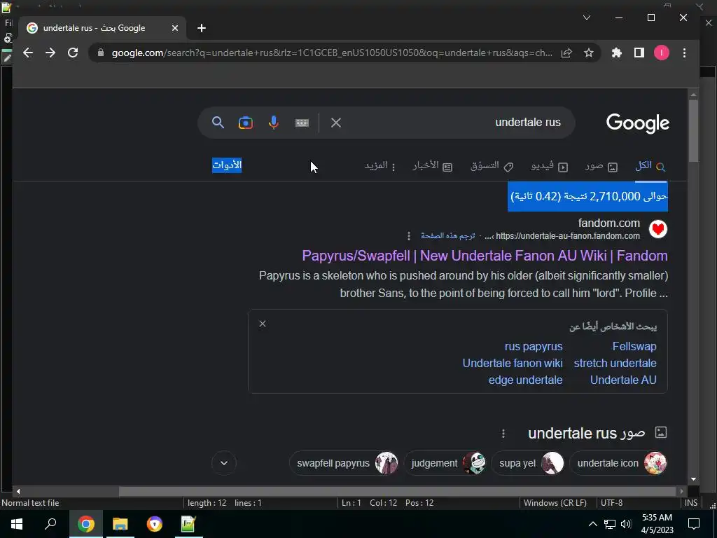Click the page scrollbar down arrow
The height and width of the screenshot is (538, 717).
coord(694,479)
